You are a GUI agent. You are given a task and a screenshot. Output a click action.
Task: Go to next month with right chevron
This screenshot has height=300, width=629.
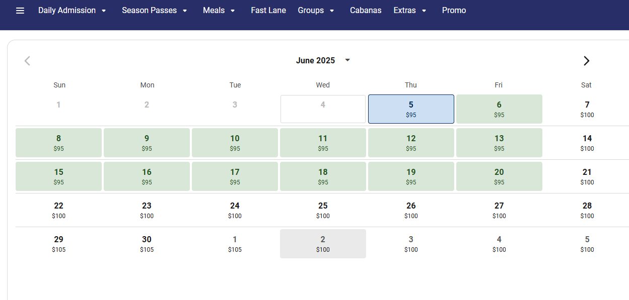[586, 61]
